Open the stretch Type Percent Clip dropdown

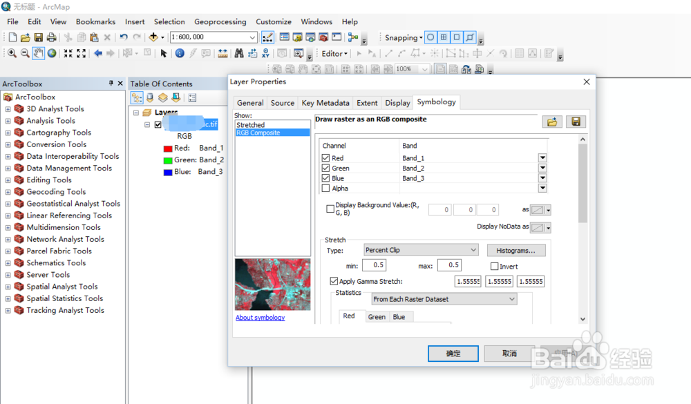[421, 250]
